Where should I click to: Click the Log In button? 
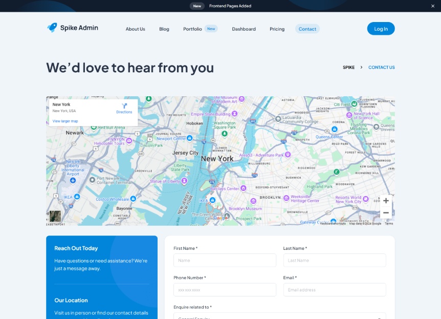point(381,29)
